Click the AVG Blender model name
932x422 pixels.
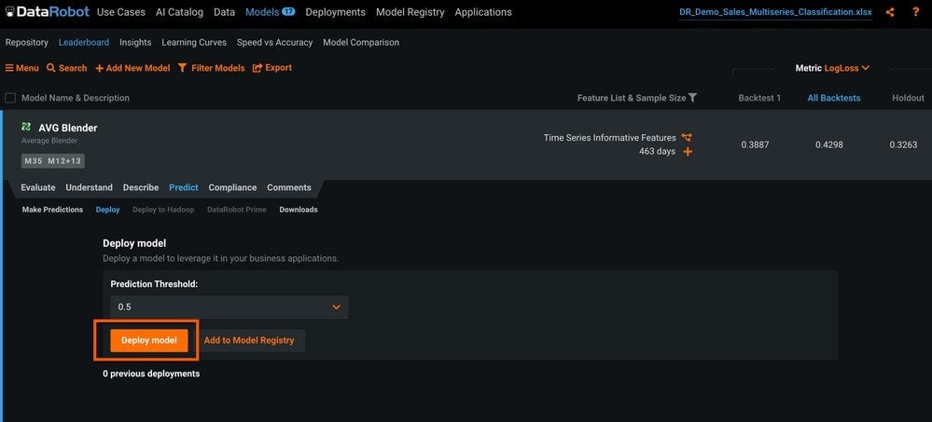coord(68,128)
